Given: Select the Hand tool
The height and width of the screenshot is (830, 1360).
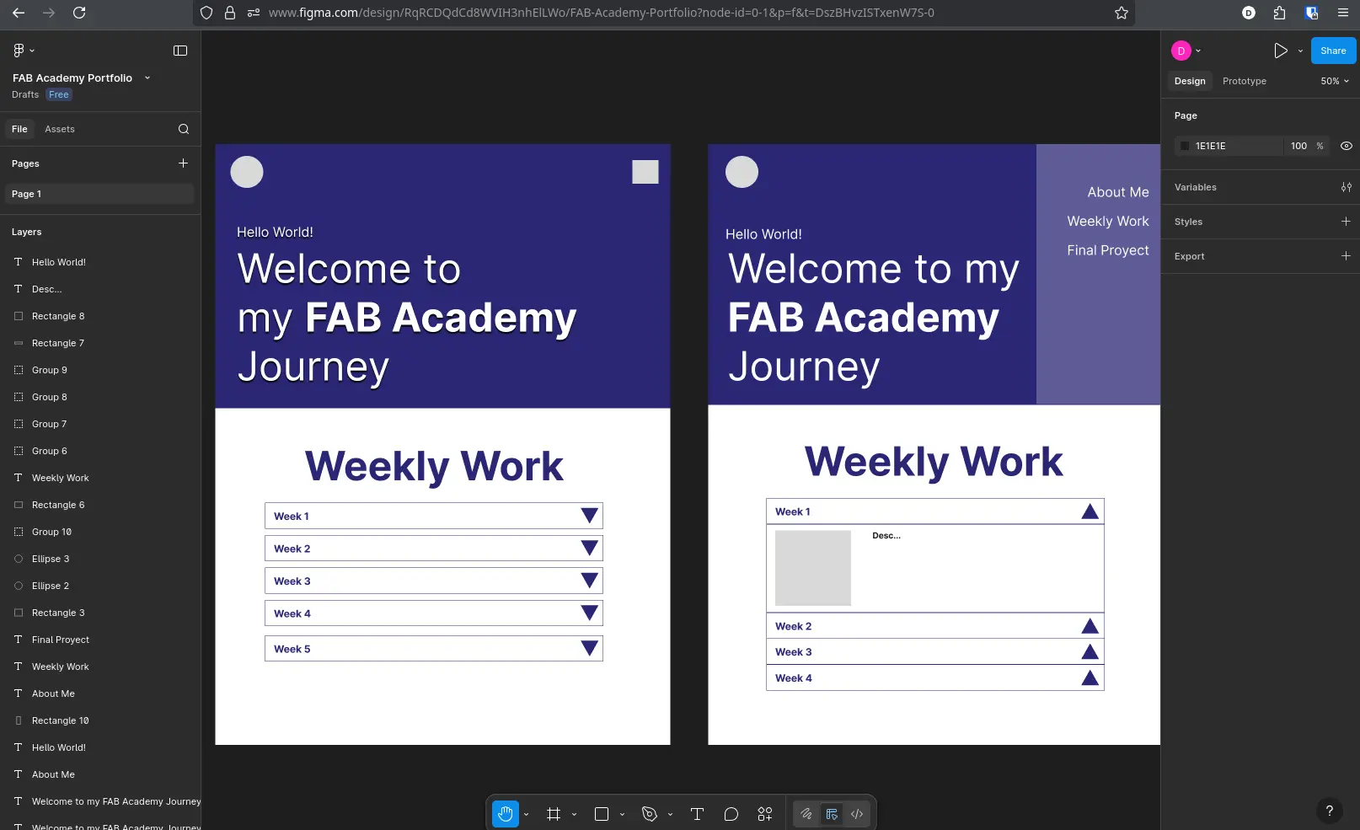Looking at the screenshot, I should coord(506,814).
